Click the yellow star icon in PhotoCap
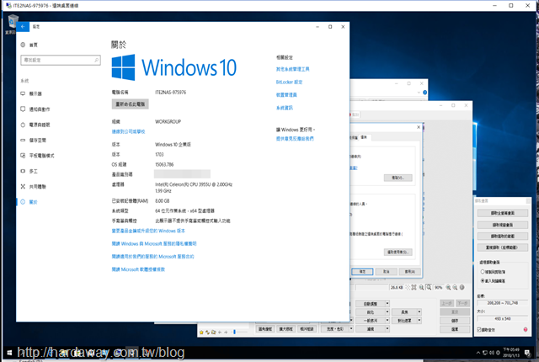The image size is (539, 362). pos(201,333)
